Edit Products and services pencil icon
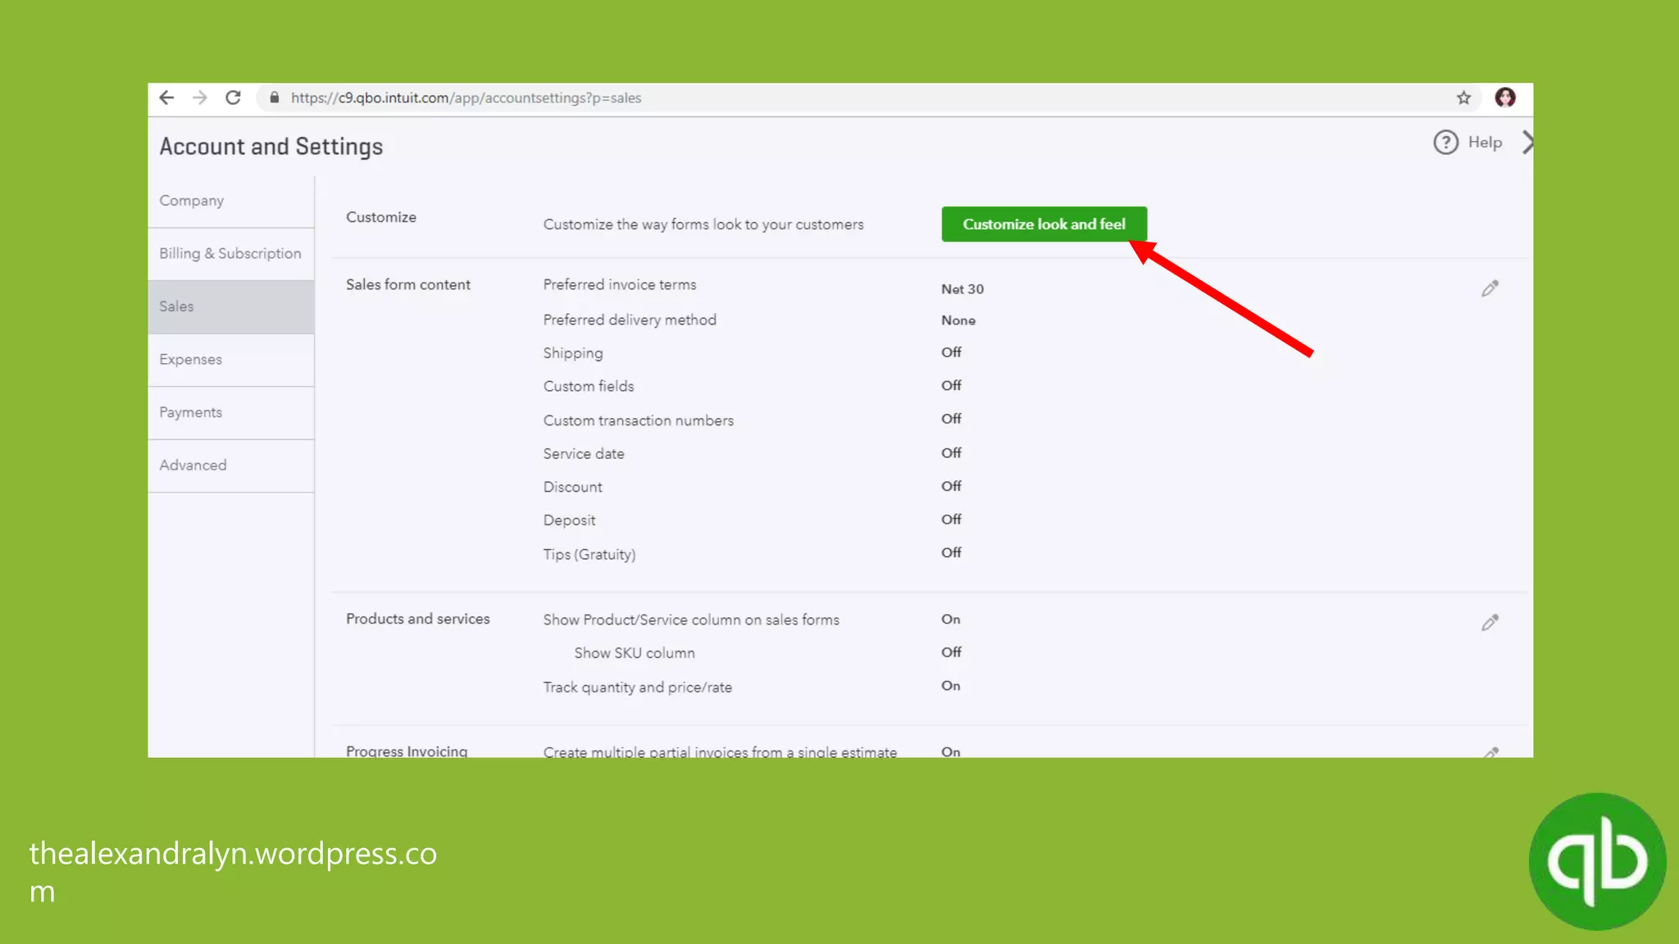 coord(1490,623)
